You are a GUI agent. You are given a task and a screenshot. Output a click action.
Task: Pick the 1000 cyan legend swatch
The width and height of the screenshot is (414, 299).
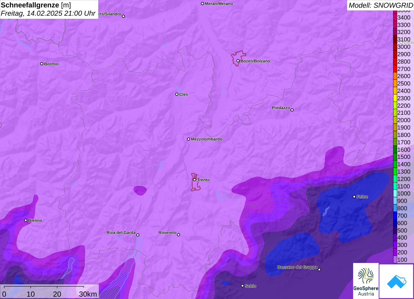pos(395,193)
